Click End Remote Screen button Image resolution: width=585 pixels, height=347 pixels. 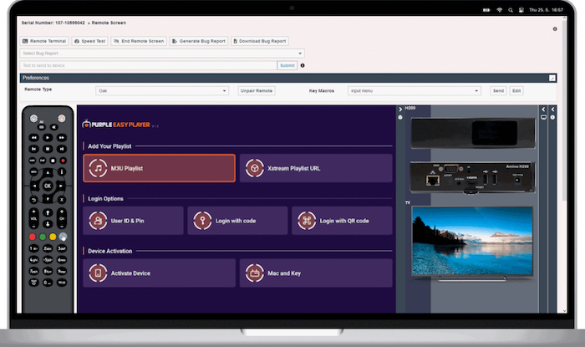tap(139, 41)
